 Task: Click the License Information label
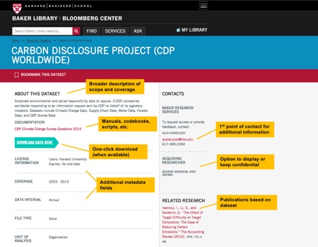tap(26, 161)
